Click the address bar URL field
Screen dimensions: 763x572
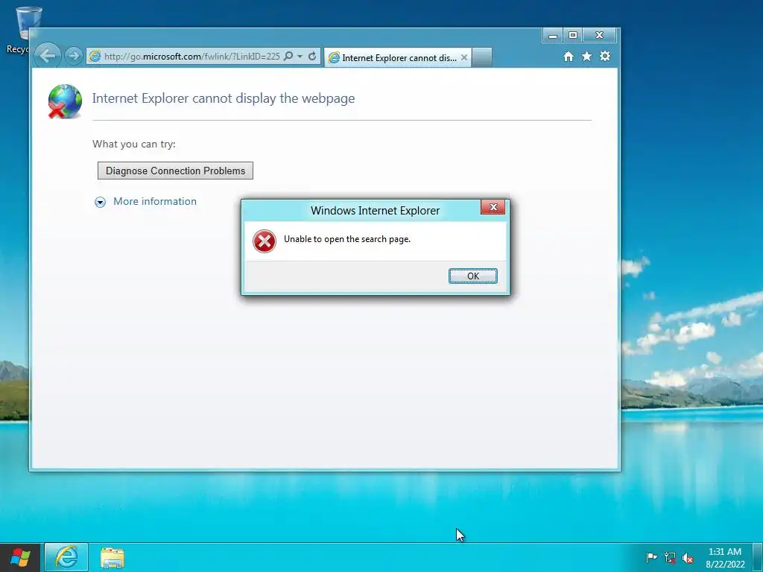point(191,57)
